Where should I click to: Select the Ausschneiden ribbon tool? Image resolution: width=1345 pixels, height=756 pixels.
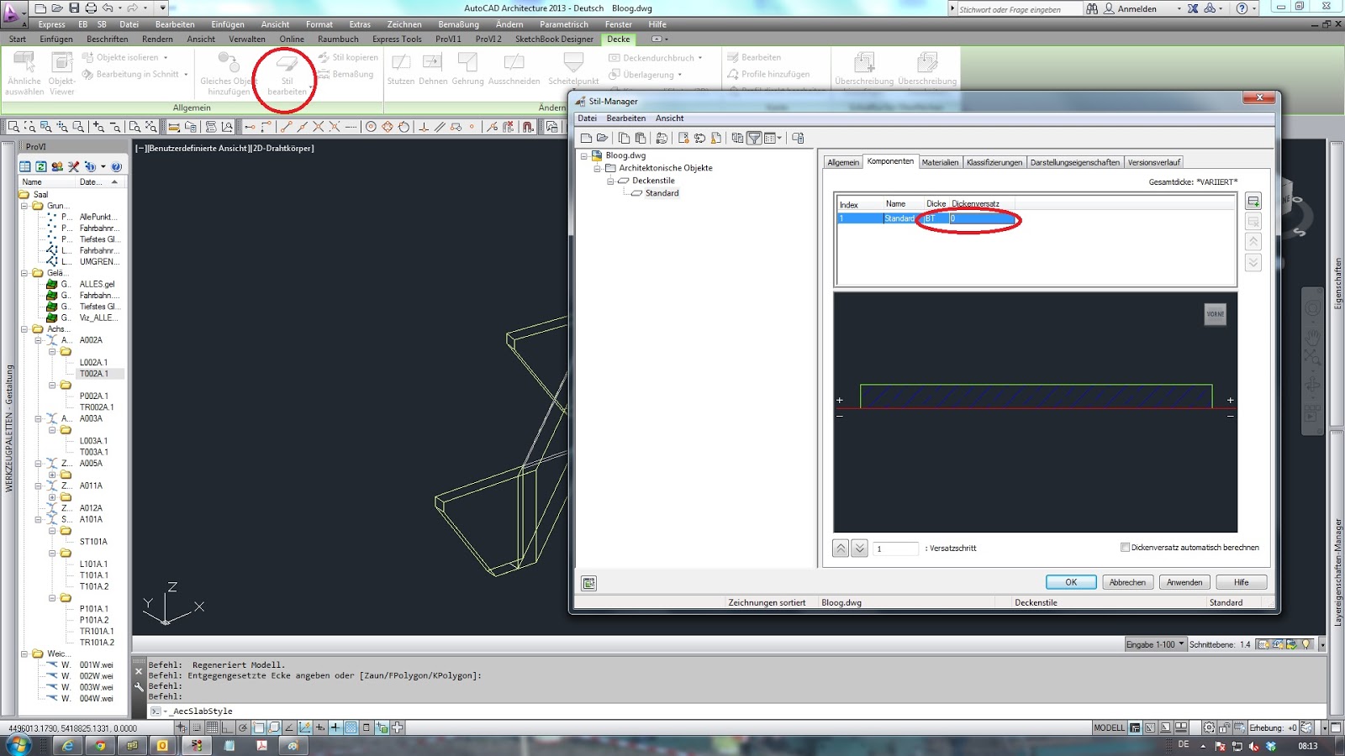click(x=514, y=69)
